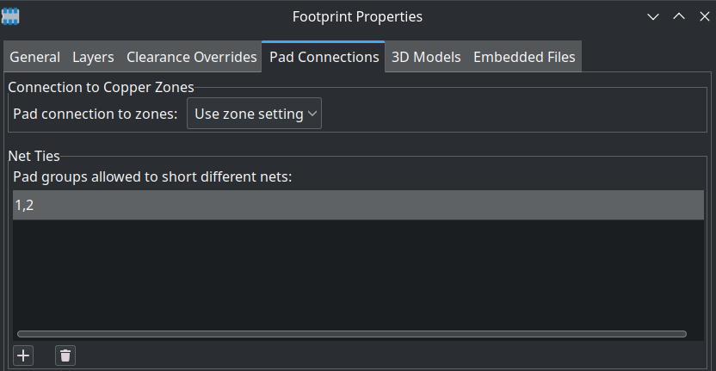Select the Pad Connections tab
Screen dimensions: 716x371
tap(324, 57)
